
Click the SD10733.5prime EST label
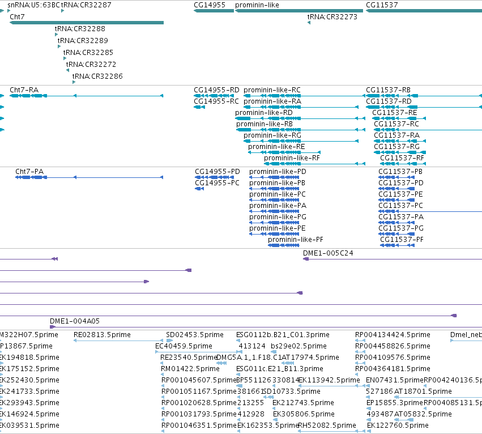tap(292, 392)
